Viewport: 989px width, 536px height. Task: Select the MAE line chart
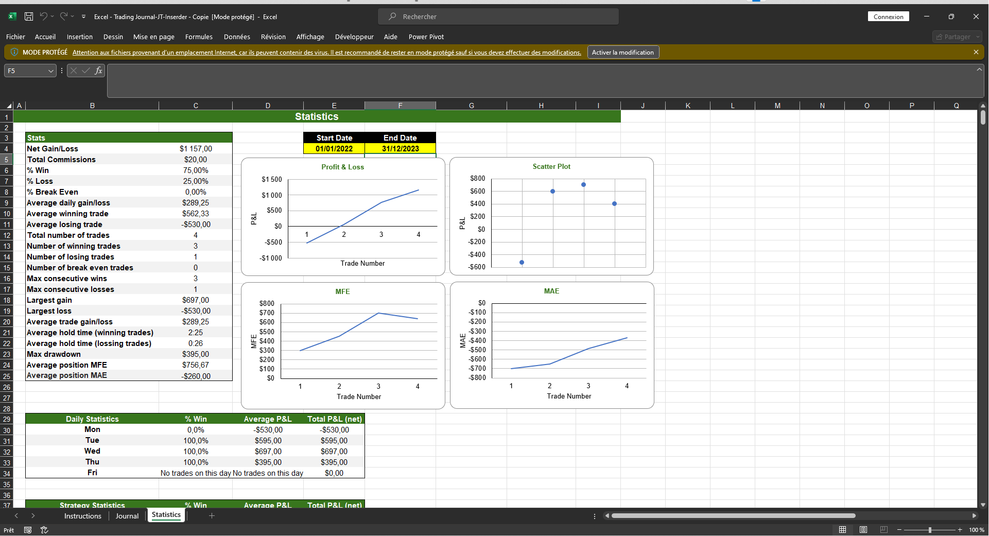pos(552,345)
